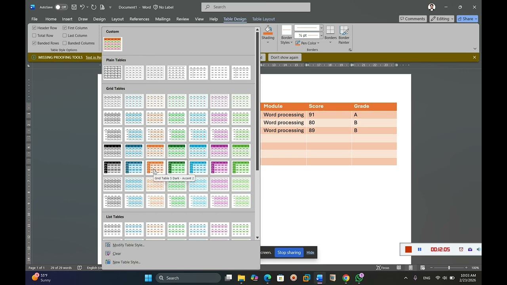The width and height of the screenshot is (507, 285).
Task: Open Microsoft Edge from taskbar
Action: 267,278
